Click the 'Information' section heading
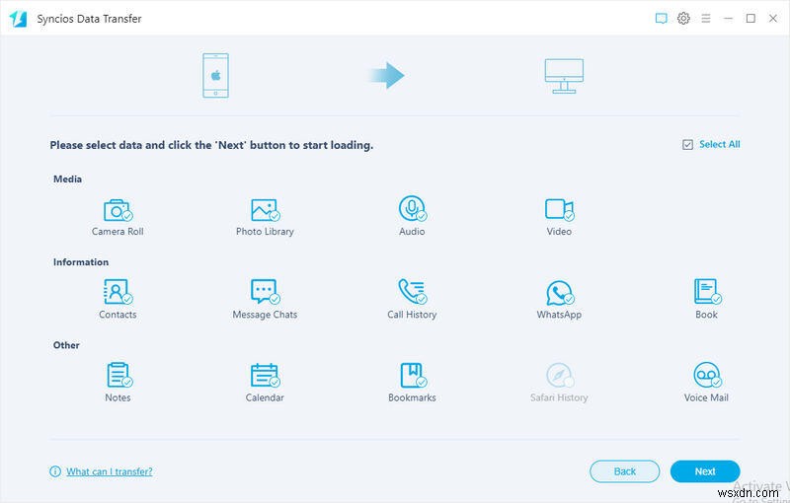The width and height of the screenshot is (790, 503). 81,262
